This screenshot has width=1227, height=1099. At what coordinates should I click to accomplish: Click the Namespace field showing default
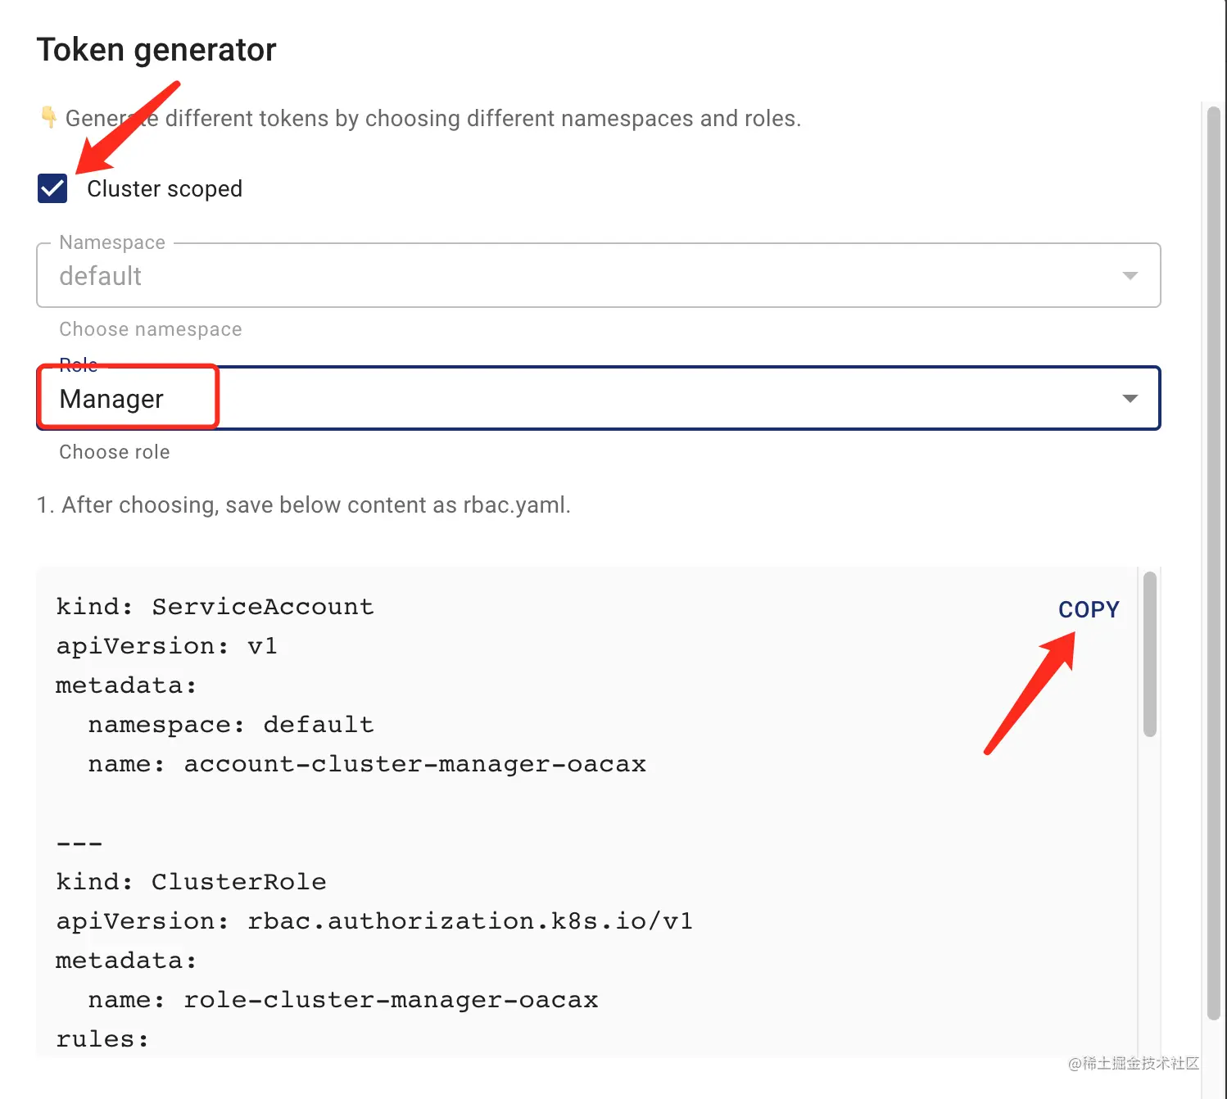573,276
